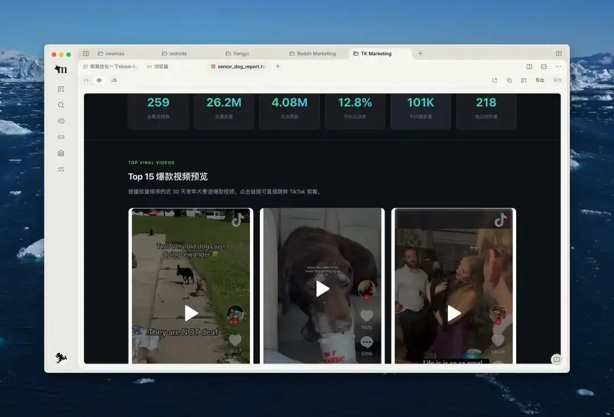Click the 导出 export button
614x417 pixels.
click(540, 80)
